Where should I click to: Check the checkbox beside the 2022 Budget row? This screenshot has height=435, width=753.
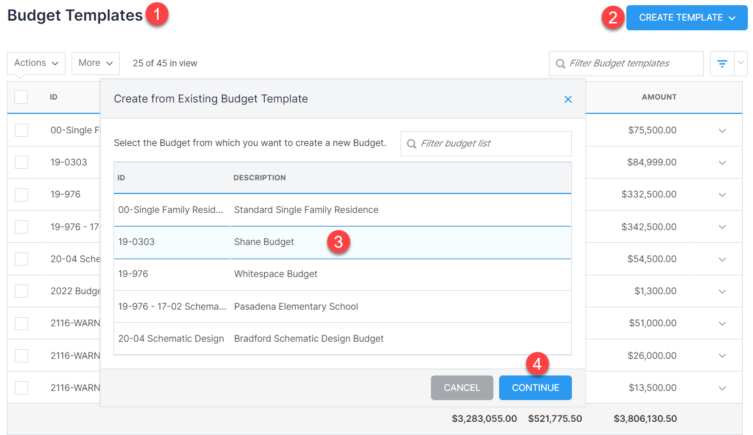click(x=21, y=291)
